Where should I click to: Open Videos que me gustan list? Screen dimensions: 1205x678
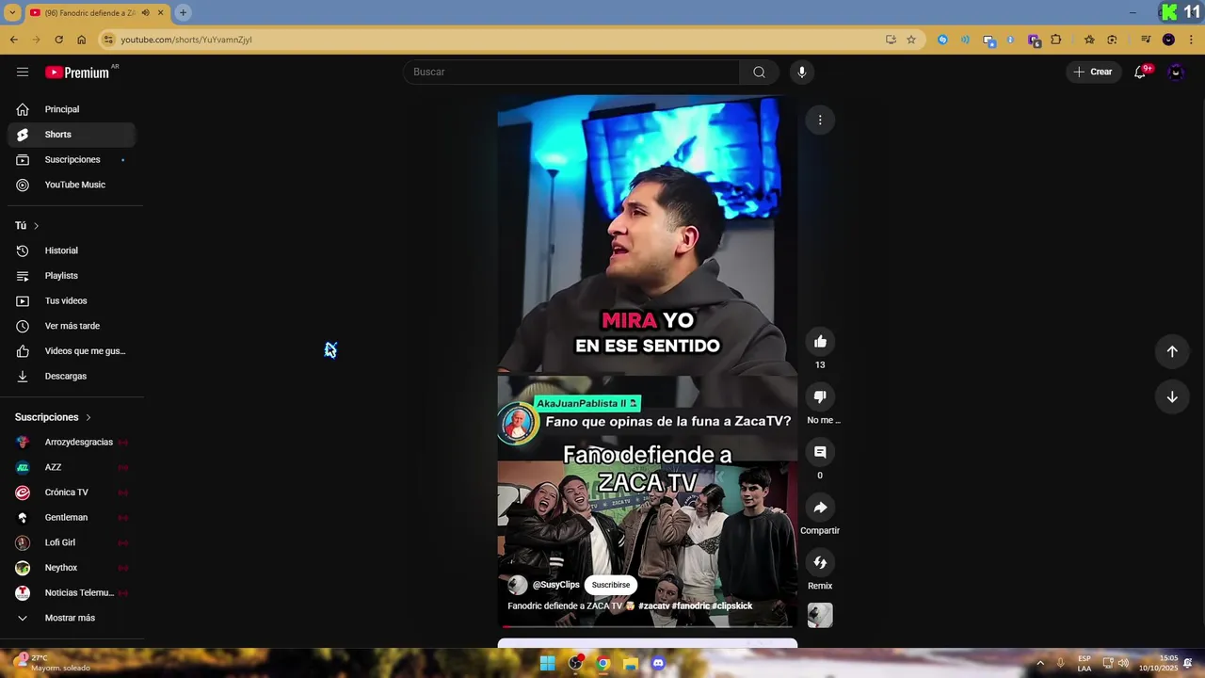pyautogui.click(x=72, y=351)
